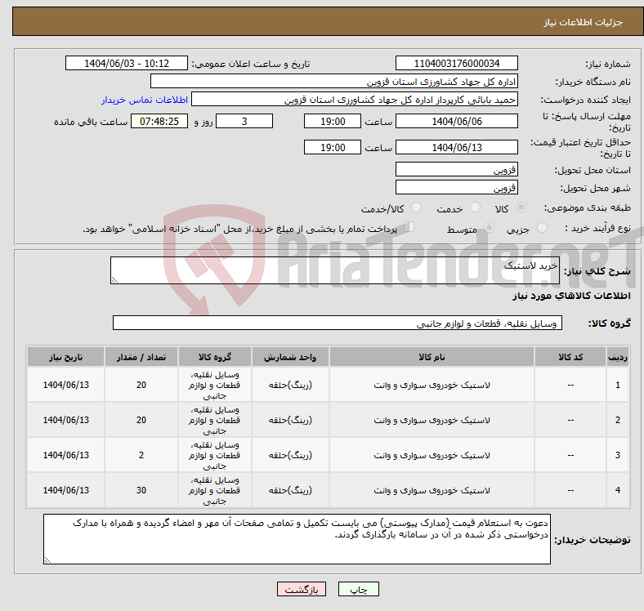
Task: Click row 1 item name لاستیک خودروی سواری
Action: coord(432,386)
